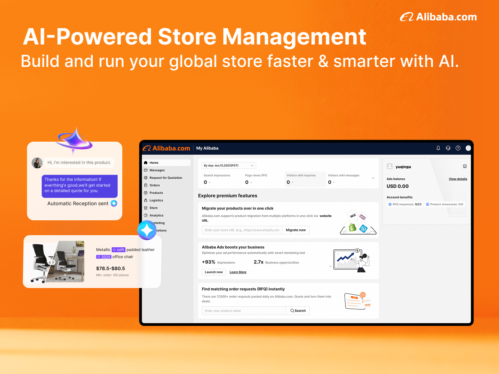499x374 pixels.
Task: Focus the store URL input field
Action: coord(242,230)
